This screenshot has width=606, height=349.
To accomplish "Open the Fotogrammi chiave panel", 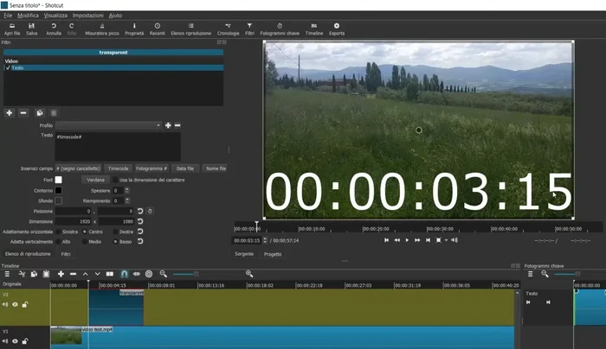I will click(280, 29).
